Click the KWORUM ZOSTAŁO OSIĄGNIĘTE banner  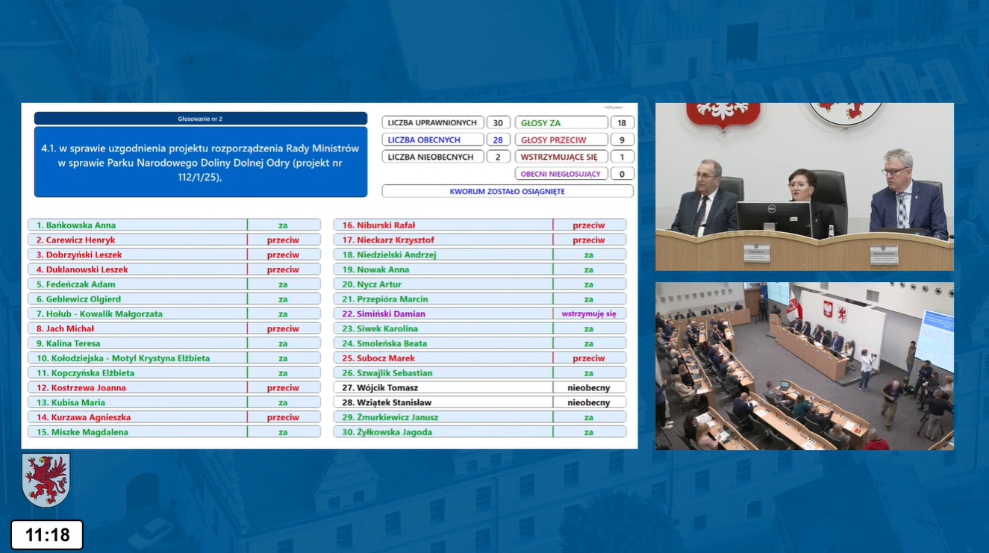tap(508, 191)
